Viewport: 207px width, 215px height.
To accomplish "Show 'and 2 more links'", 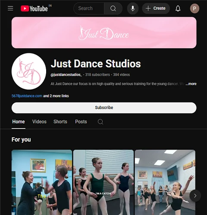I will click(56, 96).
